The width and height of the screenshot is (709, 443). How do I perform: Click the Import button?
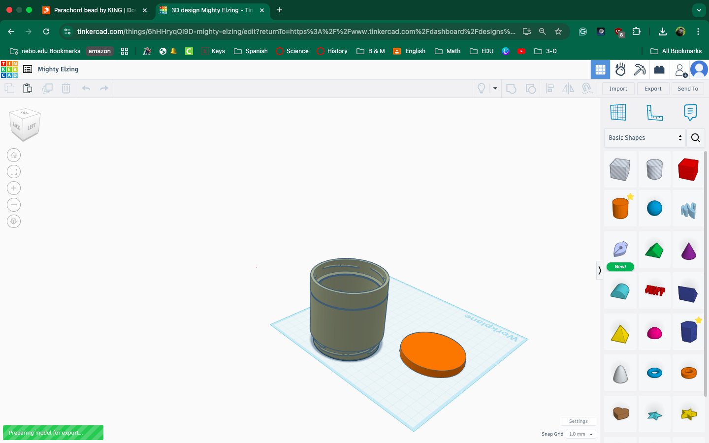point(618,89)
